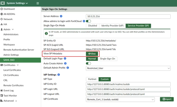Open Remote Certificates page

tap(13, 86)
